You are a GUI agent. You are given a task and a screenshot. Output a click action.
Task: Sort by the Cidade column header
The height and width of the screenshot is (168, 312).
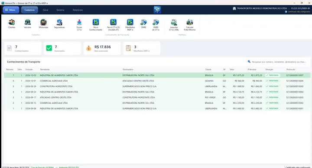pos(208,69)
